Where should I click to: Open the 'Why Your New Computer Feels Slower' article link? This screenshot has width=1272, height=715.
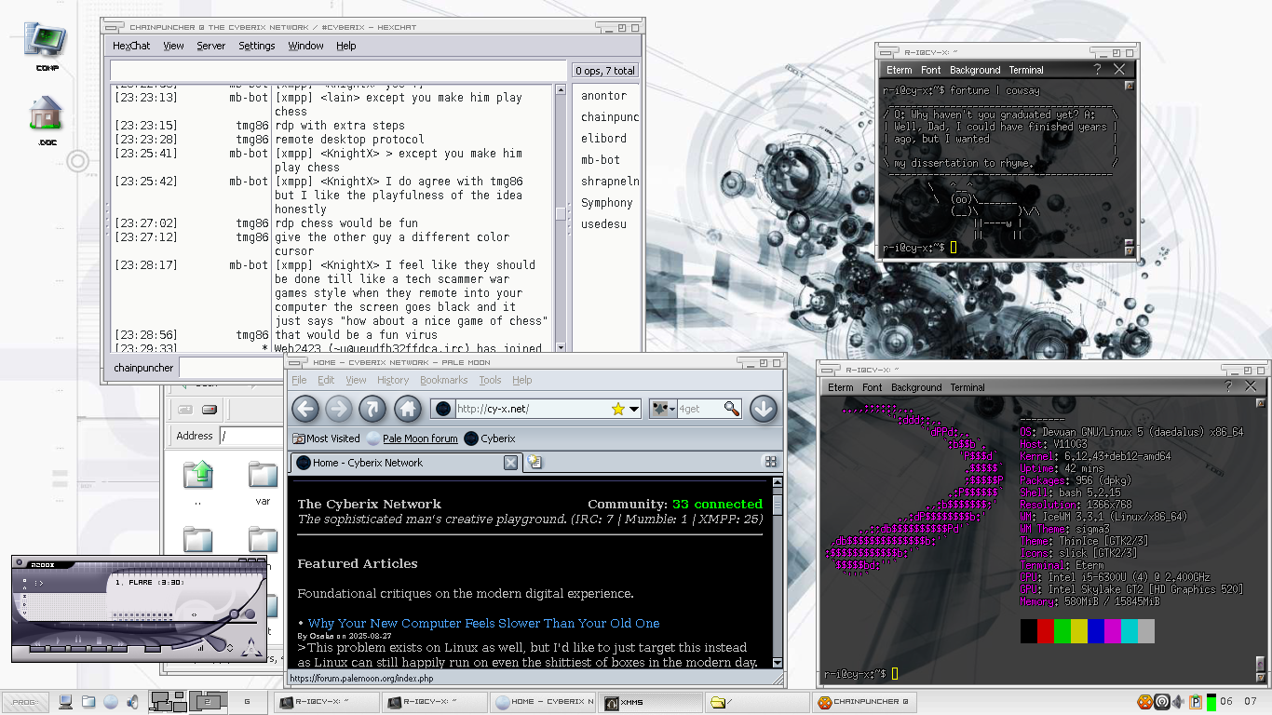482,623
